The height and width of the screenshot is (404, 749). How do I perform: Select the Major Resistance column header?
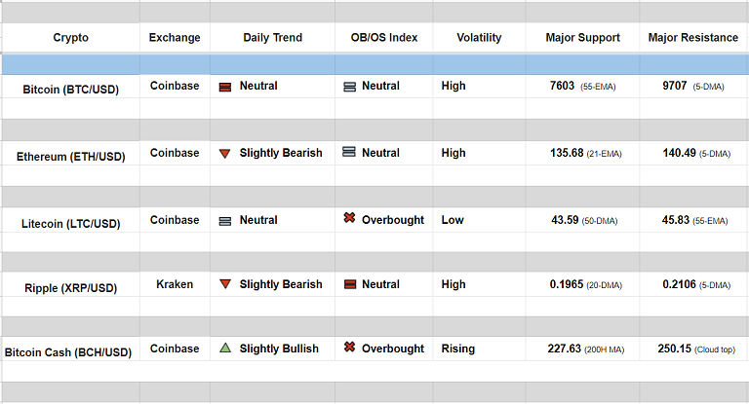coord(693,38)
